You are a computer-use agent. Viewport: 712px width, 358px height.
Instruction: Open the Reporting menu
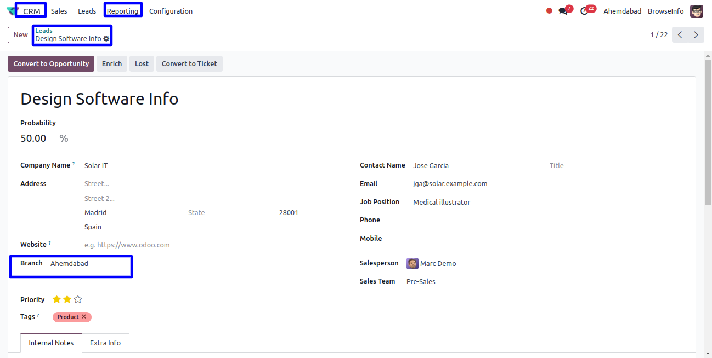click(123, 11)
